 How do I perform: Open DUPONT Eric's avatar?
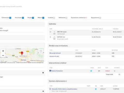(x=54, y=38)
